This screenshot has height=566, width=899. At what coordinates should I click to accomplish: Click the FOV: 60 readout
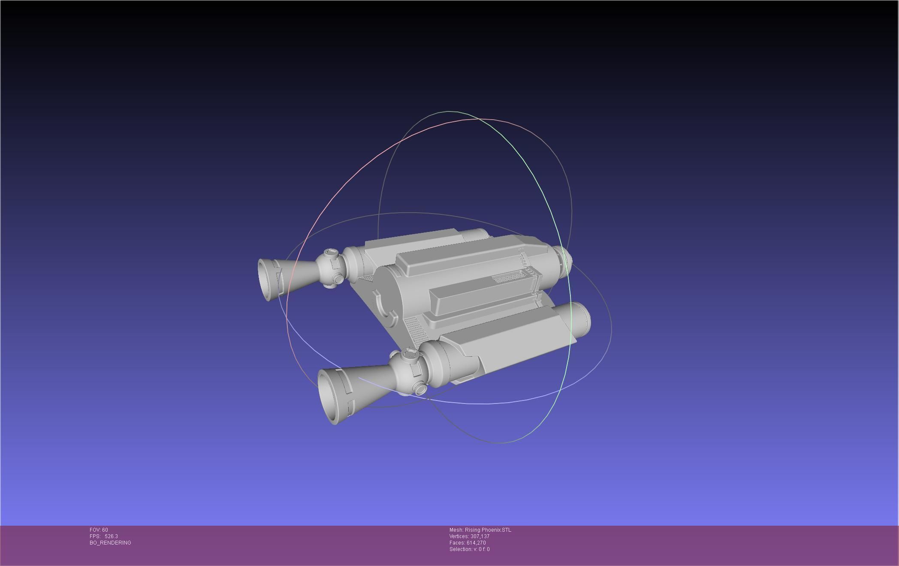[99, 530]
